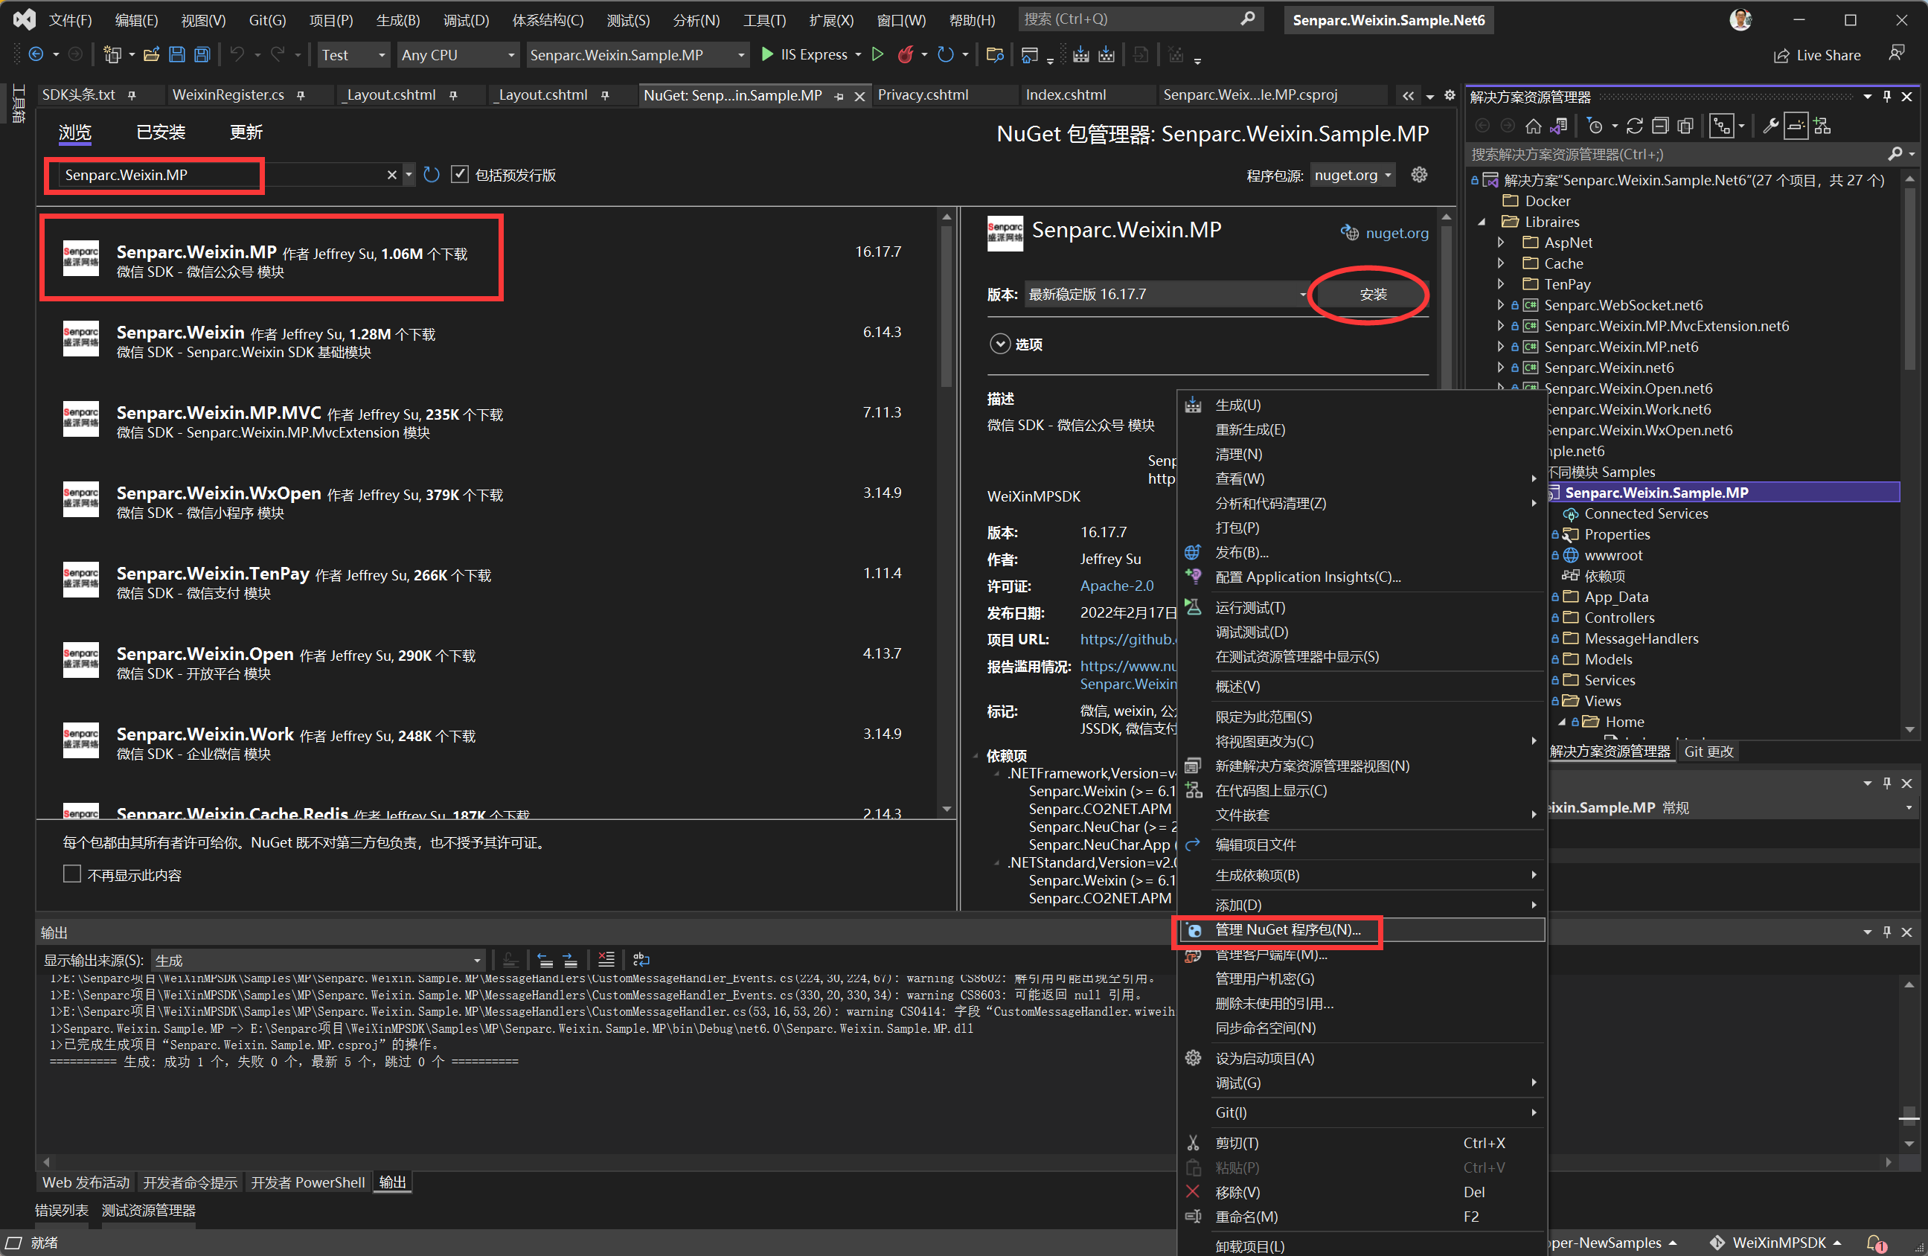Unpin the SDK头条.txt editor tab
Image resolution: width=1928 pixels, height=1256 pixels.
130,94
